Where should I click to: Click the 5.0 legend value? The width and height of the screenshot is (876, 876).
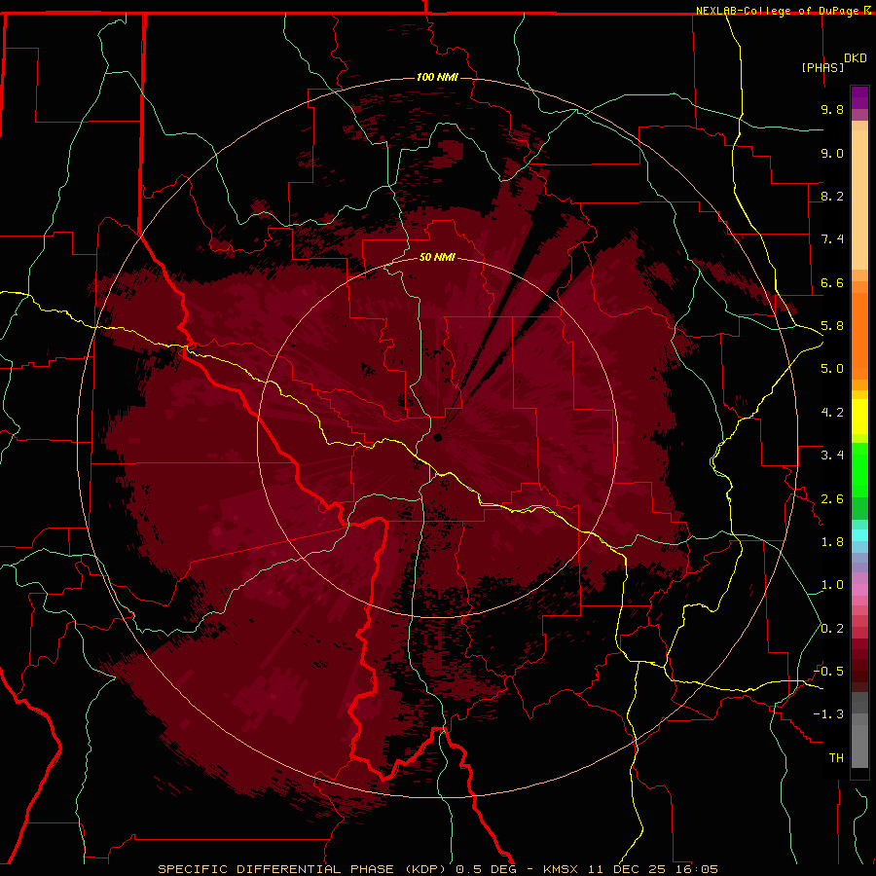(832, 369)
